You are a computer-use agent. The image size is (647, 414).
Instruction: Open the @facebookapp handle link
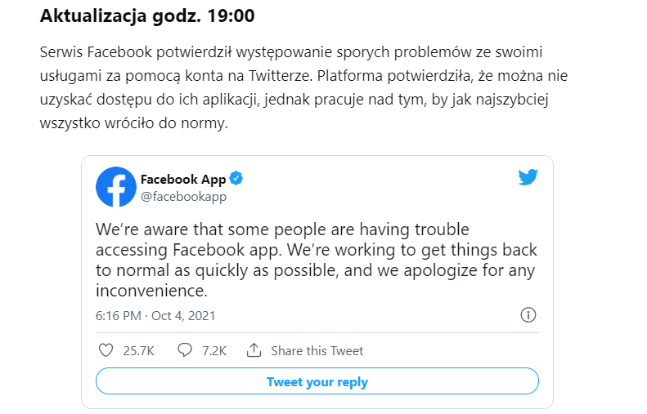click(x=183, y=197)
